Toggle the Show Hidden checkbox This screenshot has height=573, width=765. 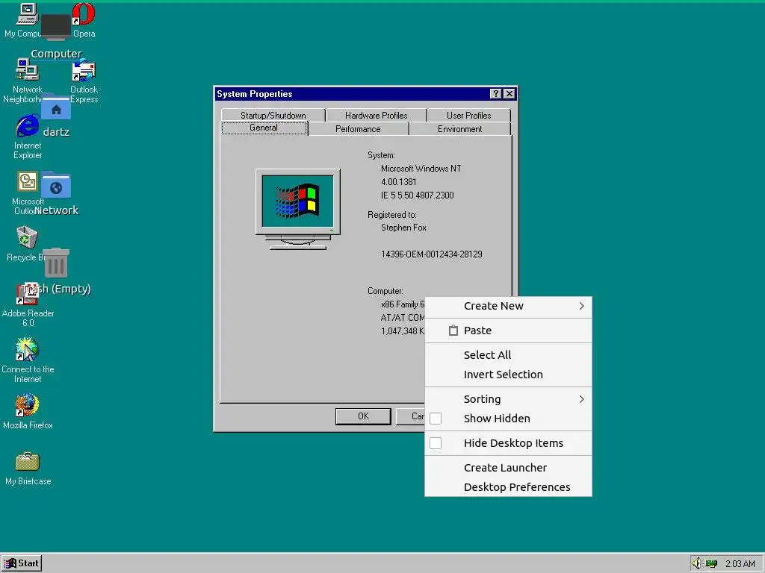(x=436, y=419)
